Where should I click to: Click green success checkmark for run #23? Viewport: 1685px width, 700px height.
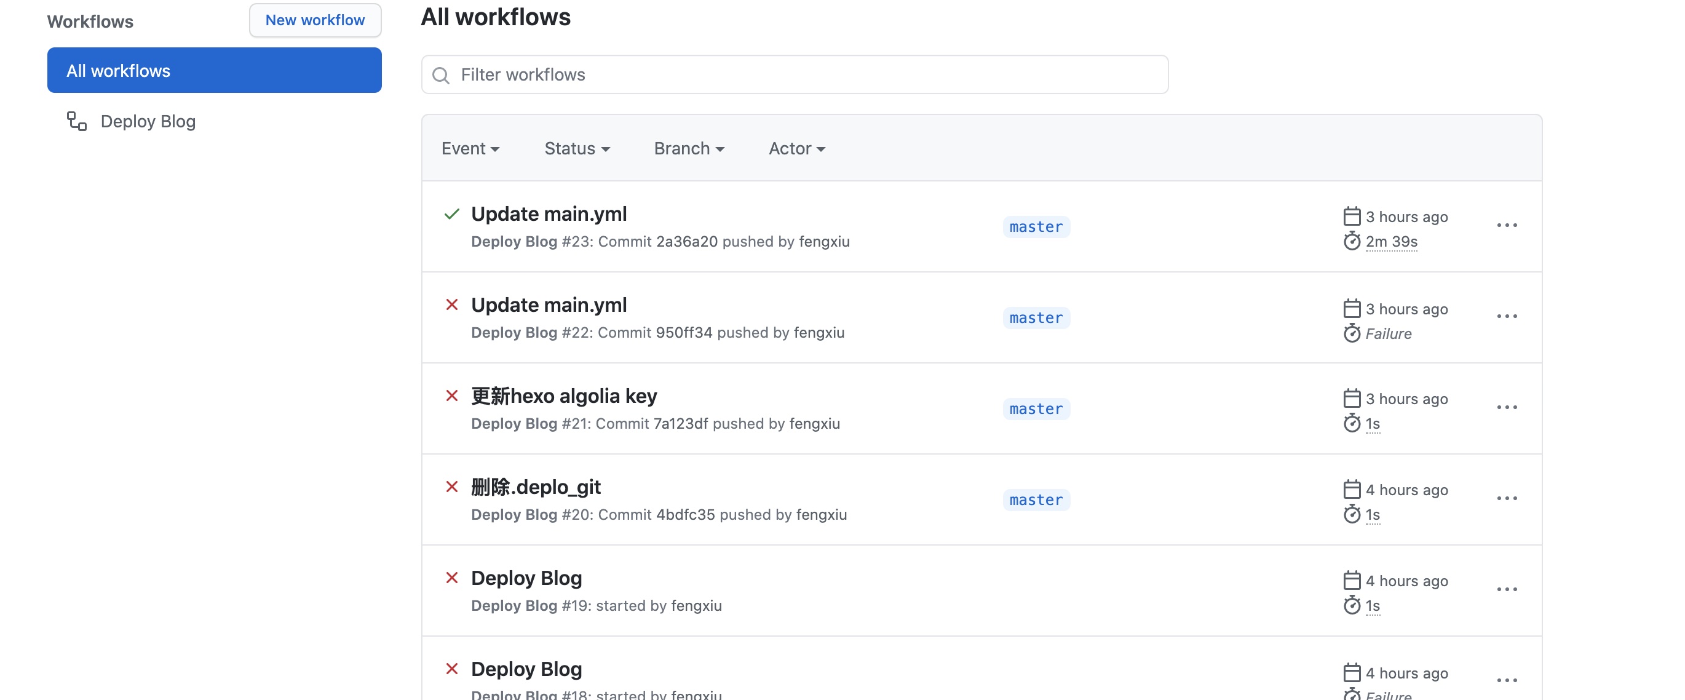451,214
